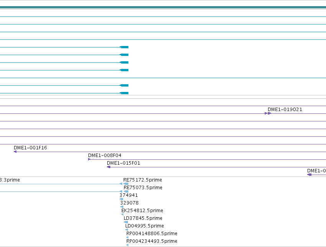Select the bottommost teal transcript exon block
Screen dimensions: 326x247
(x=124, y=93)
